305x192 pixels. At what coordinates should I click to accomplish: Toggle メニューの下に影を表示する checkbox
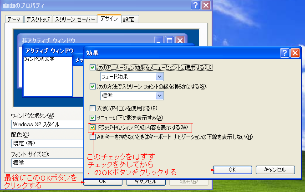pos(93,118)
